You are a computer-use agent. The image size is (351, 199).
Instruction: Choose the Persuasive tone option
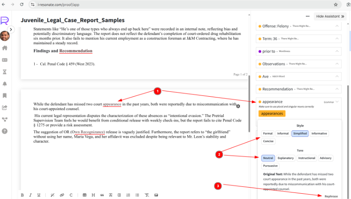tap(270, 166)
